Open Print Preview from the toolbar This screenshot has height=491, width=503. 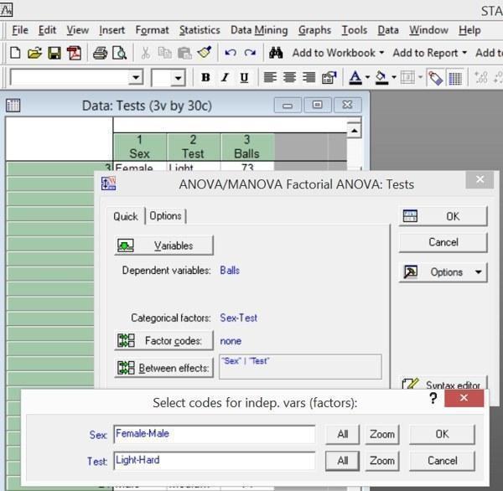(120, 53)
